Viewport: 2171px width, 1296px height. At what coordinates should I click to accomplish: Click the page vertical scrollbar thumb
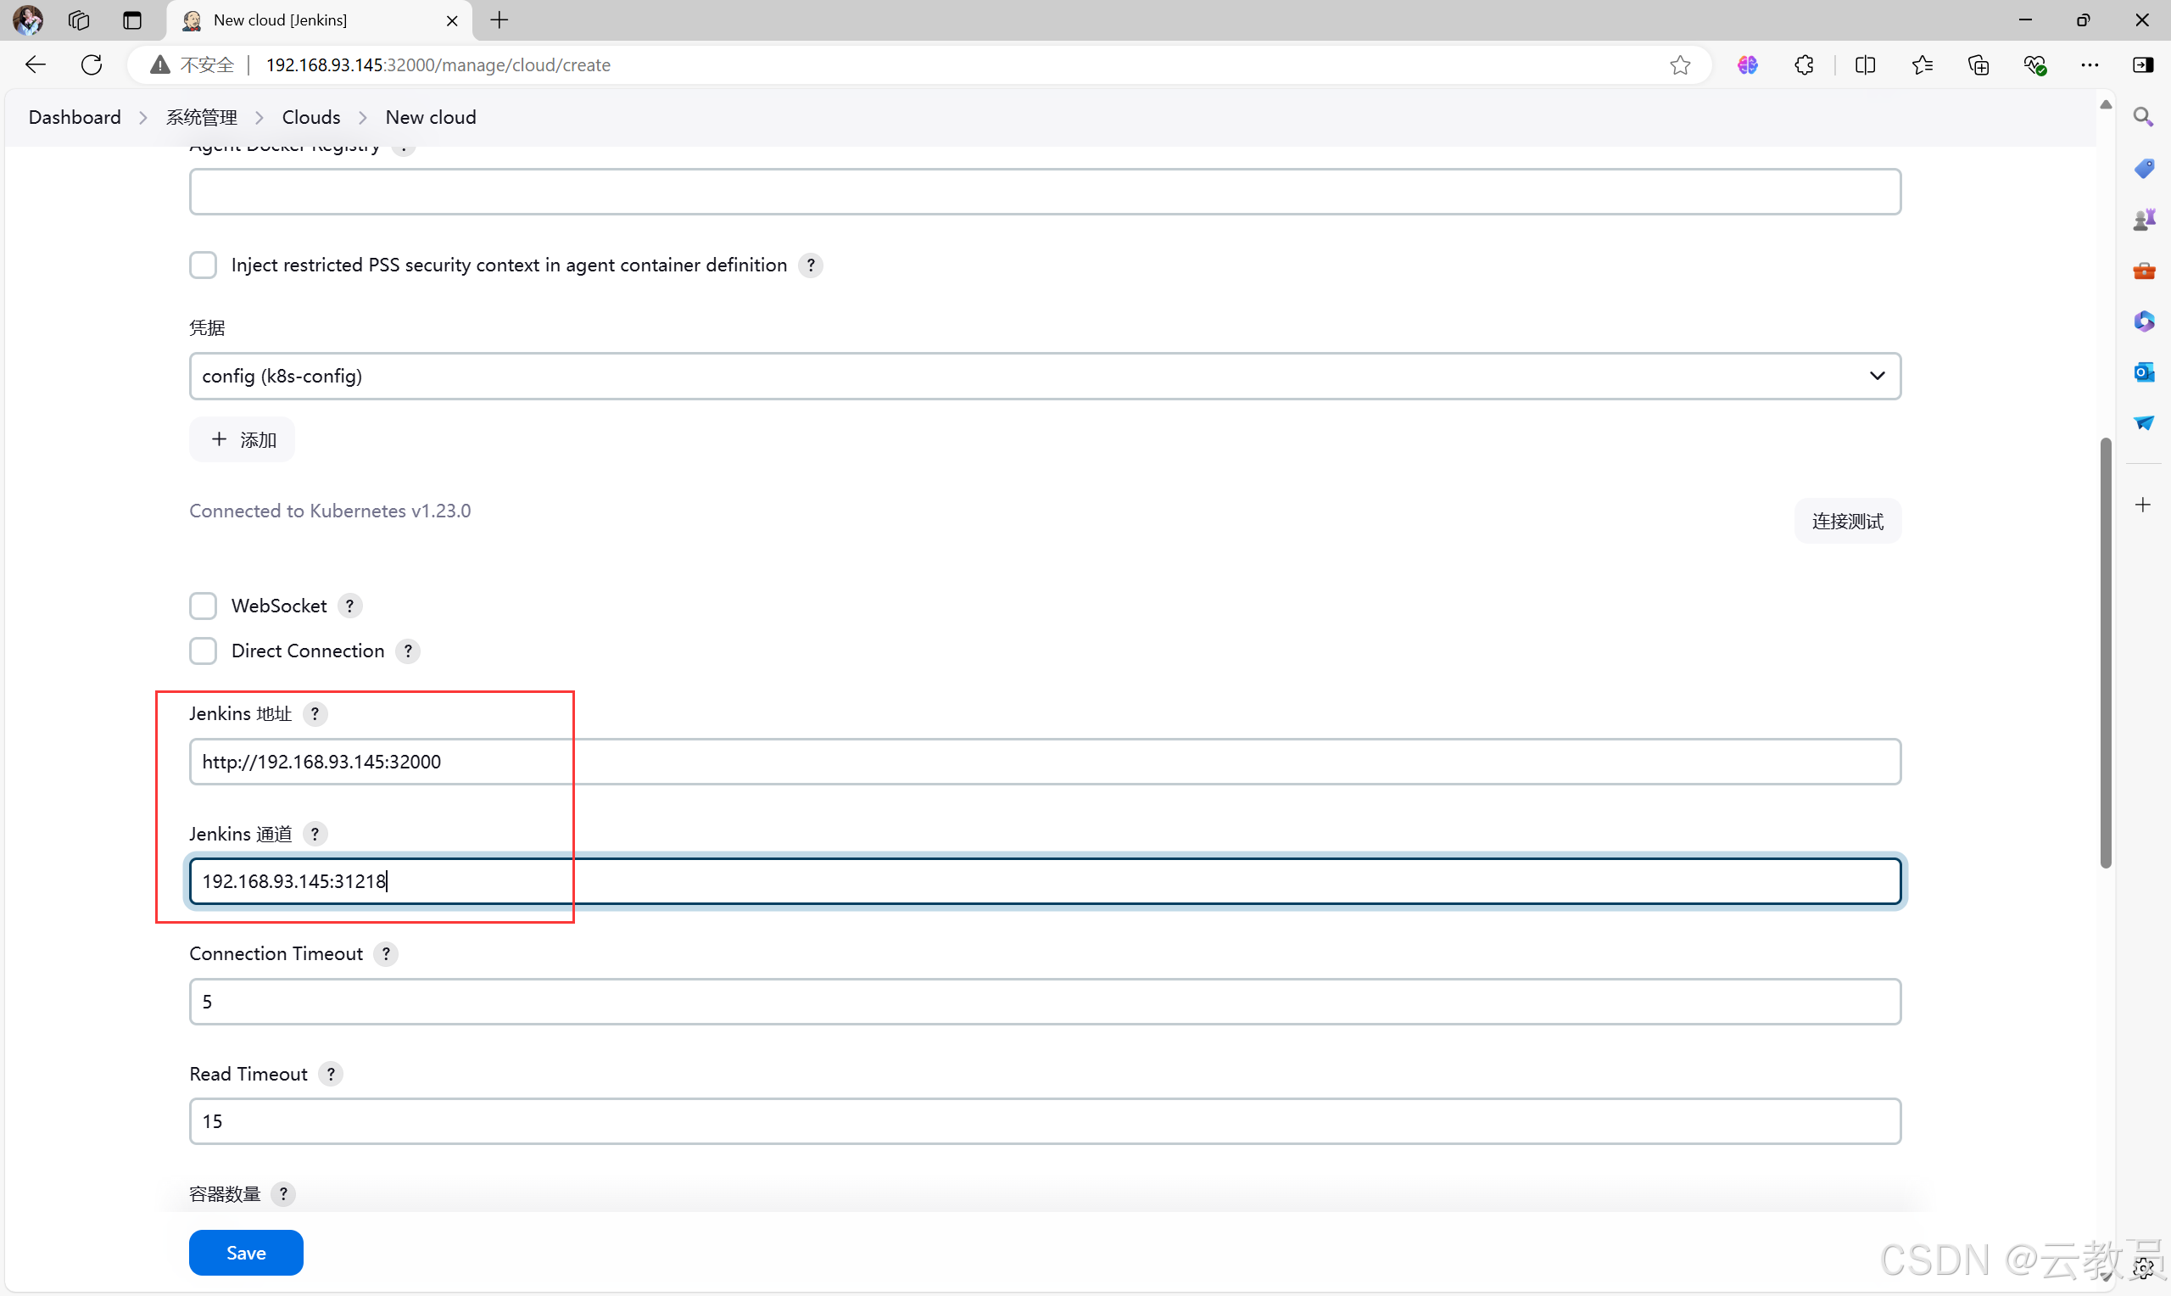(x=2106, y=652)
